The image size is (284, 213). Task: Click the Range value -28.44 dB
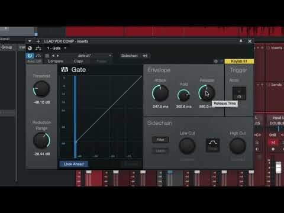pos(41,154)
